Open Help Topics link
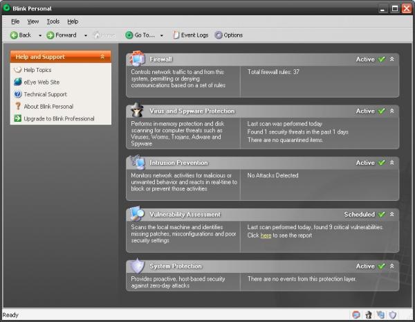Viewport: 415px width, 322px height. pos(37,70)
